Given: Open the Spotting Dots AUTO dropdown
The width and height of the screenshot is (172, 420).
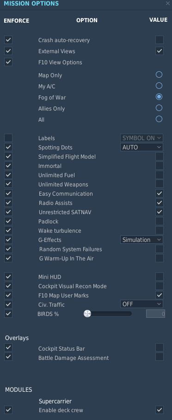Looking at the screenshot, I should [x=141, y=147].
